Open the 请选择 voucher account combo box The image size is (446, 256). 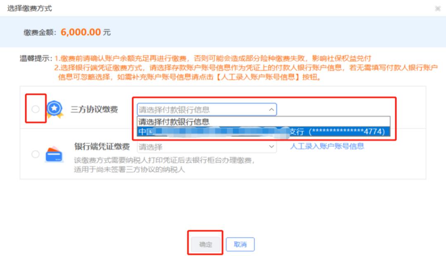(x=207, y=147)
